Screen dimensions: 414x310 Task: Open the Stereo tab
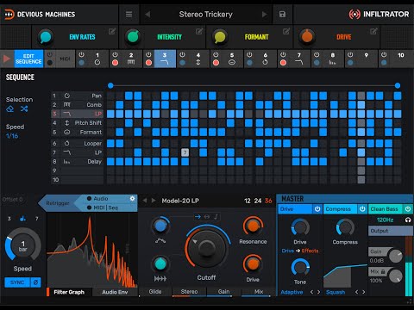point(189,292)
